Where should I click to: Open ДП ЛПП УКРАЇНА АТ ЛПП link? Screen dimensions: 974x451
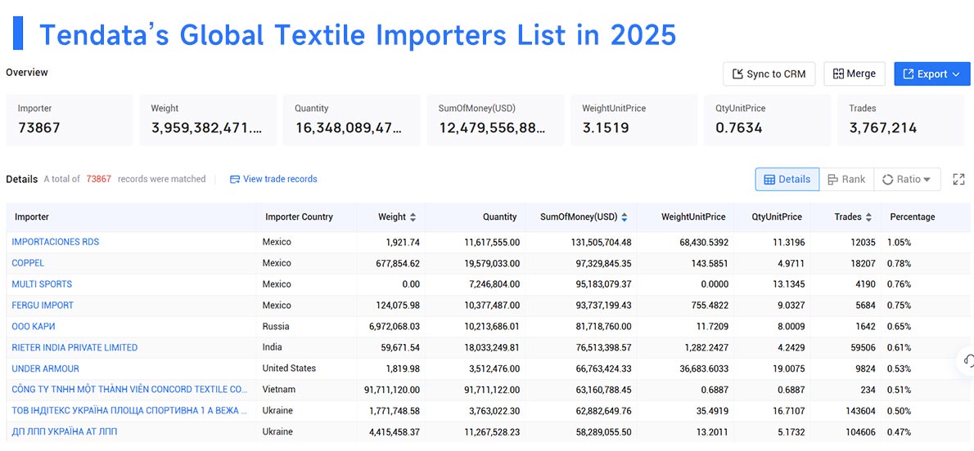(64, 431)
